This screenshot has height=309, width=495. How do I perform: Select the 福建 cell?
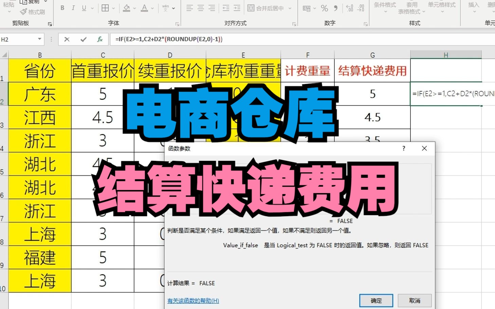tap(40, 257)
